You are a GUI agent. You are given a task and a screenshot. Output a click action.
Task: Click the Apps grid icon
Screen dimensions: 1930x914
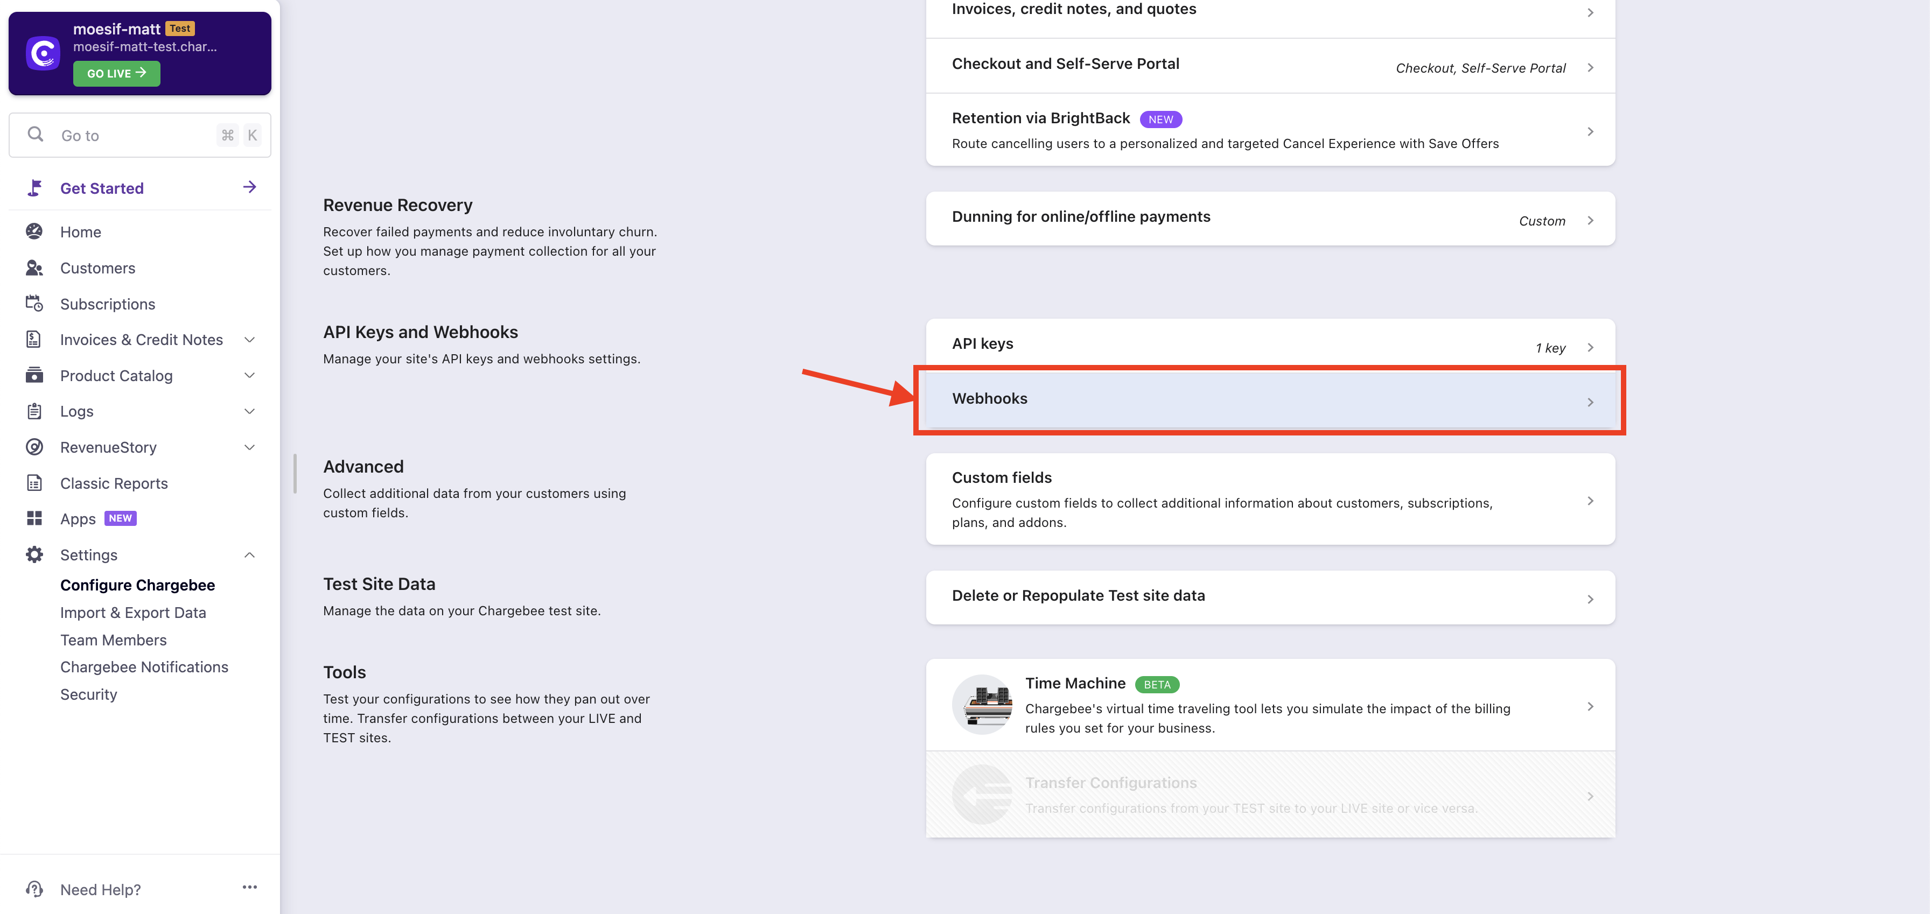[x=34, y=518]
